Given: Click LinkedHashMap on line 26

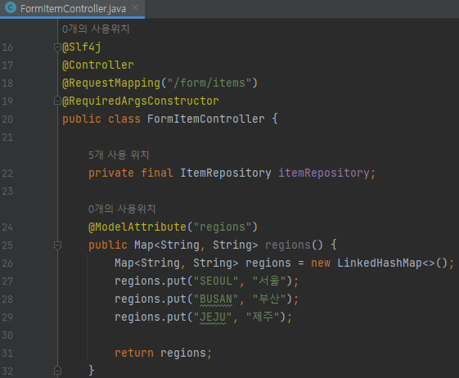Looking at the screenshot, I should pos(380,263).
